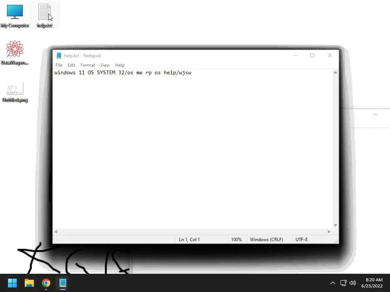
Task: Open the File menu in Notepad
Action: pos(59,65)
